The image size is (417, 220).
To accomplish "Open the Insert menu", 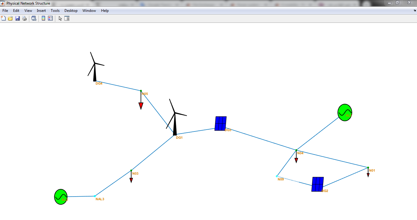I will pyautogui.click(x=41, y=11).
